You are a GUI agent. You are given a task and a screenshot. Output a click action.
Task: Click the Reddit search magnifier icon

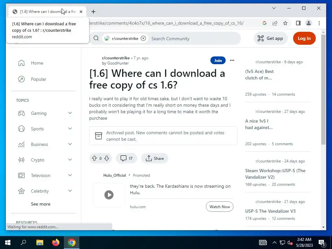[96, 38]
